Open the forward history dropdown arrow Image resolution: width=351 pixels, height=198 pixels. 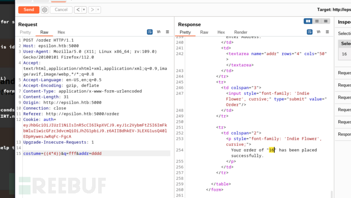(98, 10)
